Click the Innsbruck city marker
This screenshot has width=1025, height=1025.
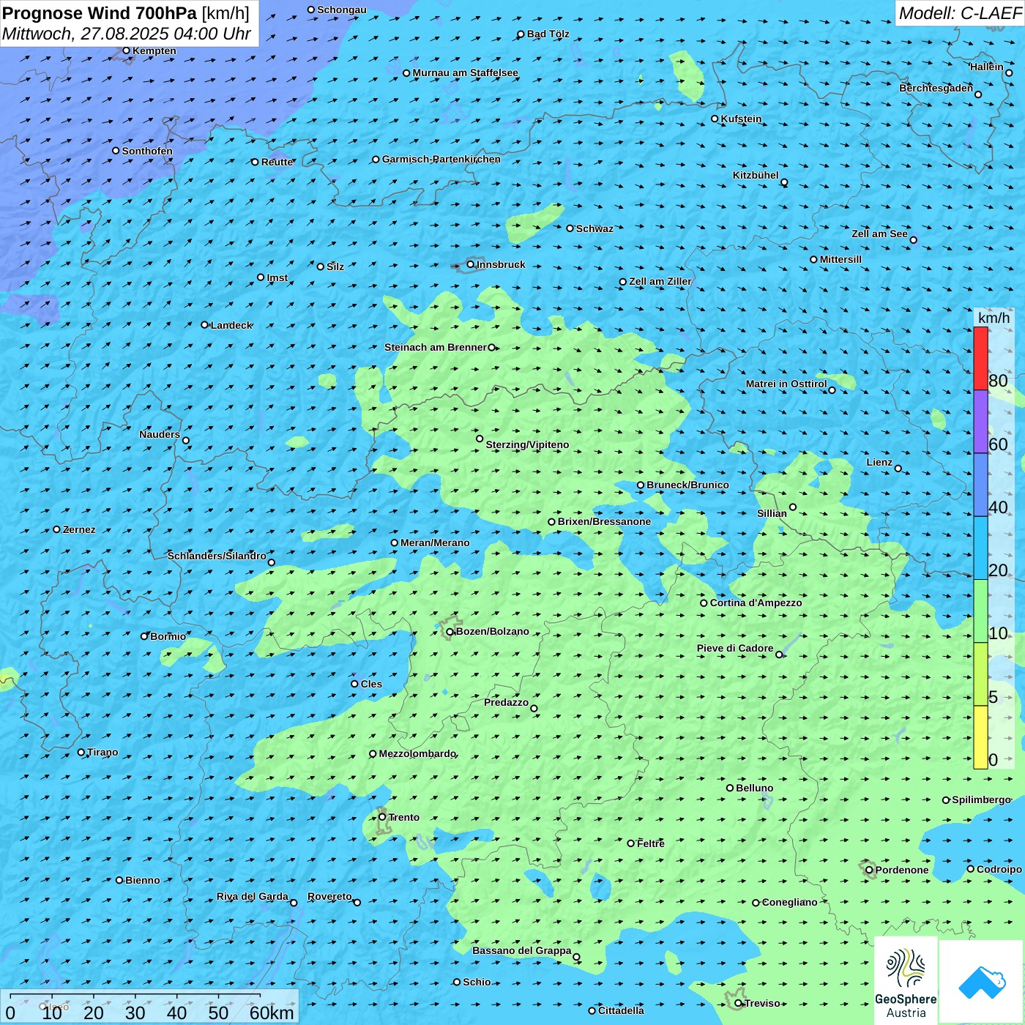471,264
